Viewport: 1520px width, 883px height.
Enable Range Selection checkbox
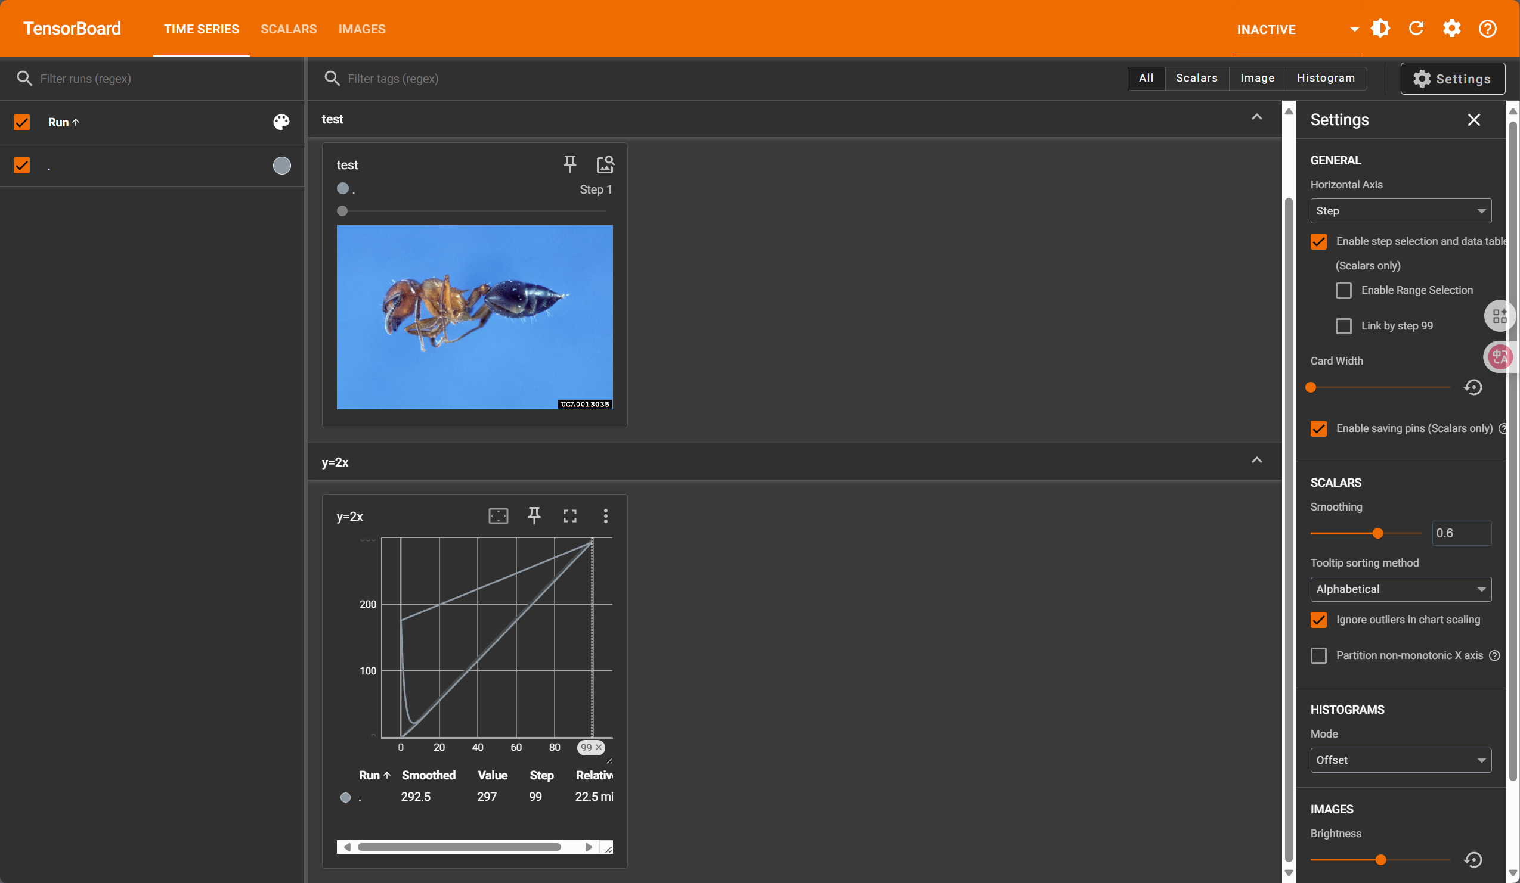point(1344,291)
